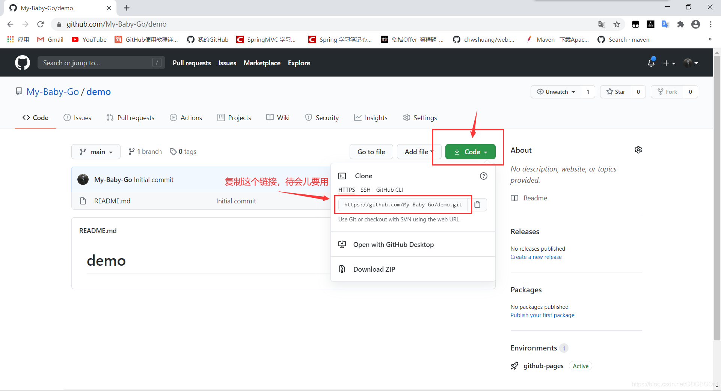Click the Google Translate page icon
Screen dimensions: 721x391
(x=602, y=24)
